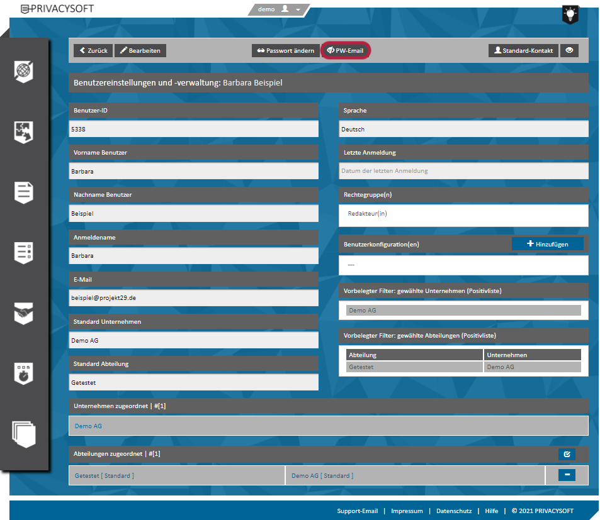Remove the Getestet department with minus button

coord(567,475)
